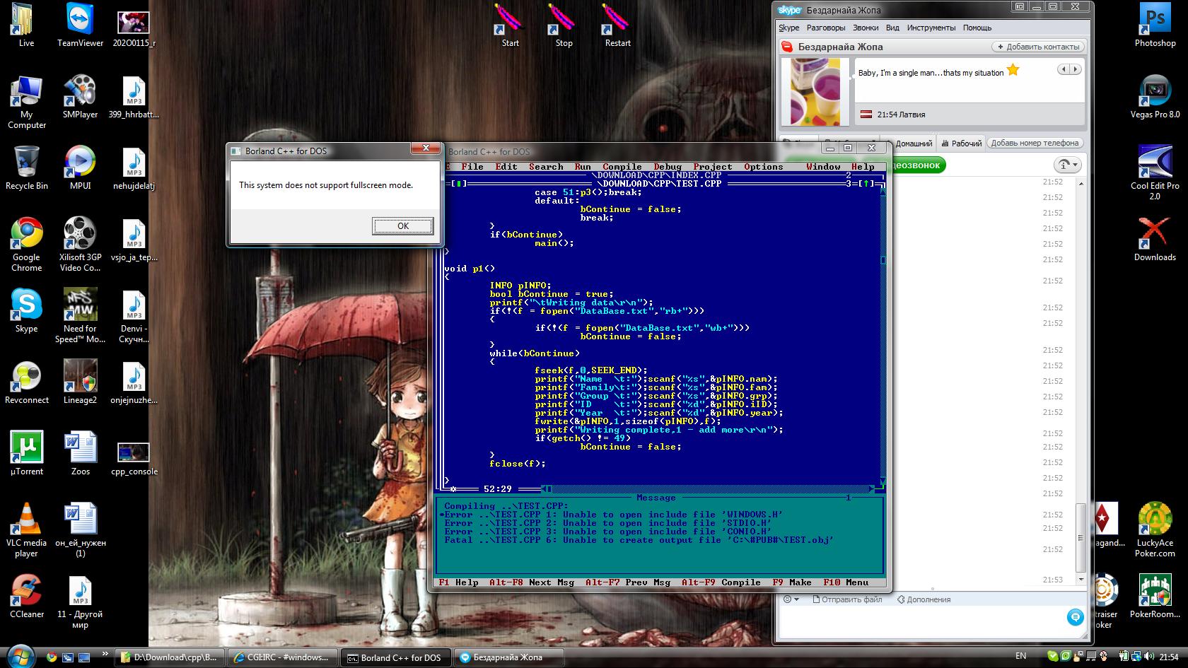The image size is (1188, 668).
Task: Open the Cool Edit Pro 2.0 icon
Action: (1155, 172)
